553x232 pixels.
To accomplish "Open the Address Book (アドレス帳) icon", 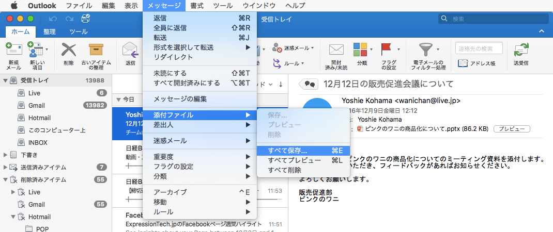I will [x=463, y=63].
